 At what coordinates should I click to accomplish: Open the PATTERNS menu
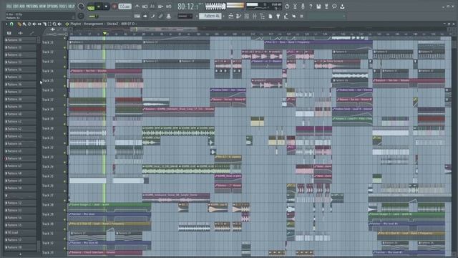click(31, 6)
